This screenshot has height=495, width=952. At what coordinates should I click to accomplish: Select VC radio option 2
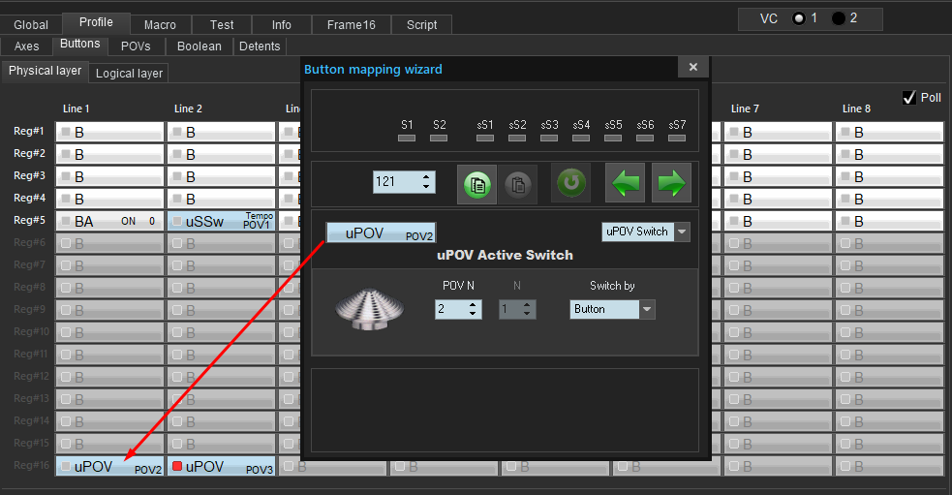pyautogui.click(x=839, y=18)
